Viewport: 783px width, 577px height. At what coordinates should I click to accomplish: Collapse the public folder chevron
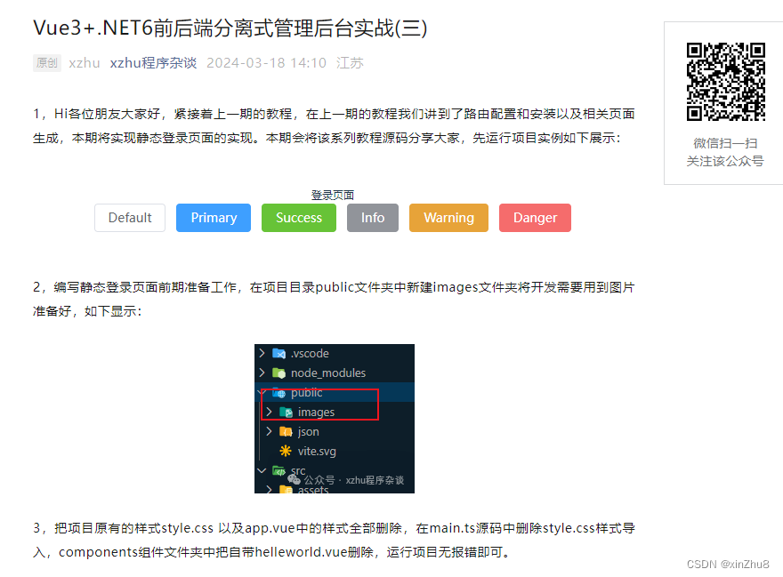coord(262,393)
